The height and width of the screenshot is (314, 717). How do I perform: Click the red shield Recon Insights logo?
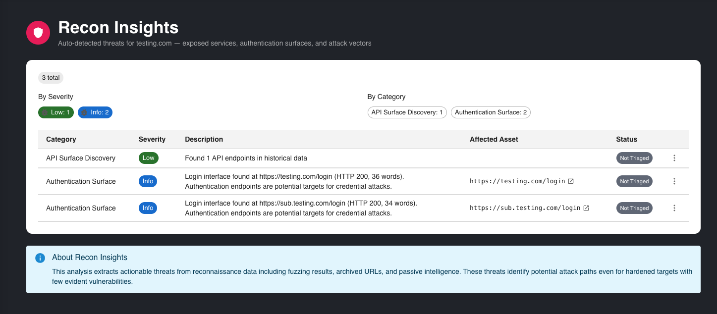tap(38, 33)
